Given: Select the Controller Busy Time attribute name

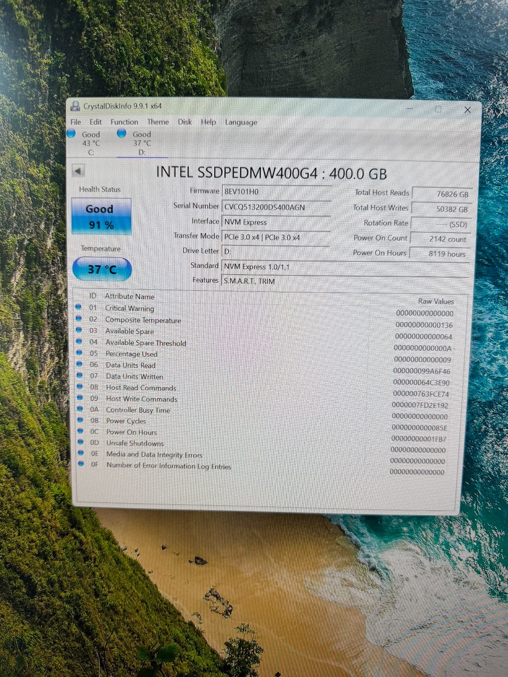Looking at the screenshot, I should pos(138,410).
